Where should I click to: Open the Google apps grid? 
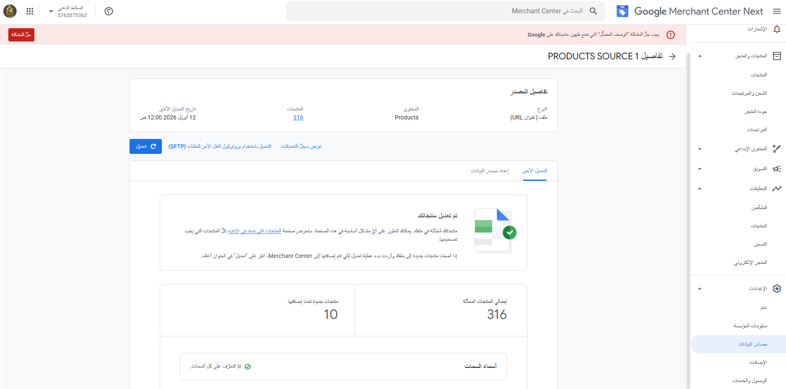tap(30, 11)
